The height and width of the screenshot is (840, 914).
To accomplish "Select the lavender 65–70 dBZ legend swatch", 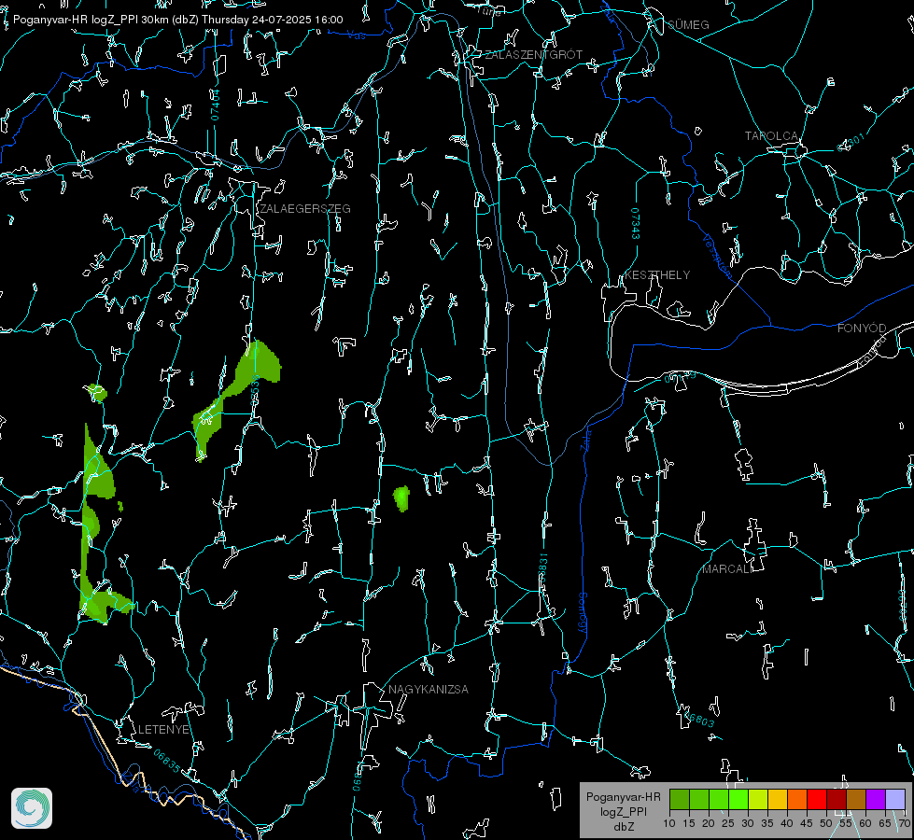I will [894, 799].
